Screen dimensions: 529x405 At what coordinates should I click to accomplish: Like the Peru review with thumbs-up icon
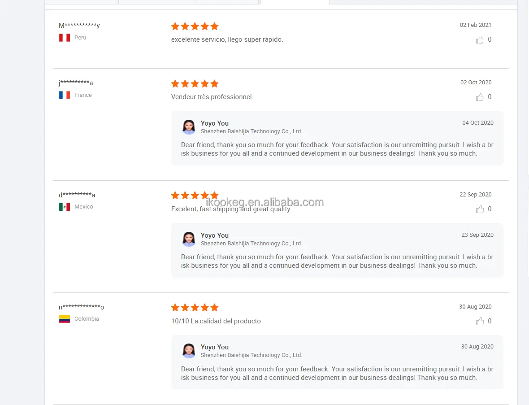tap(479, 40)
